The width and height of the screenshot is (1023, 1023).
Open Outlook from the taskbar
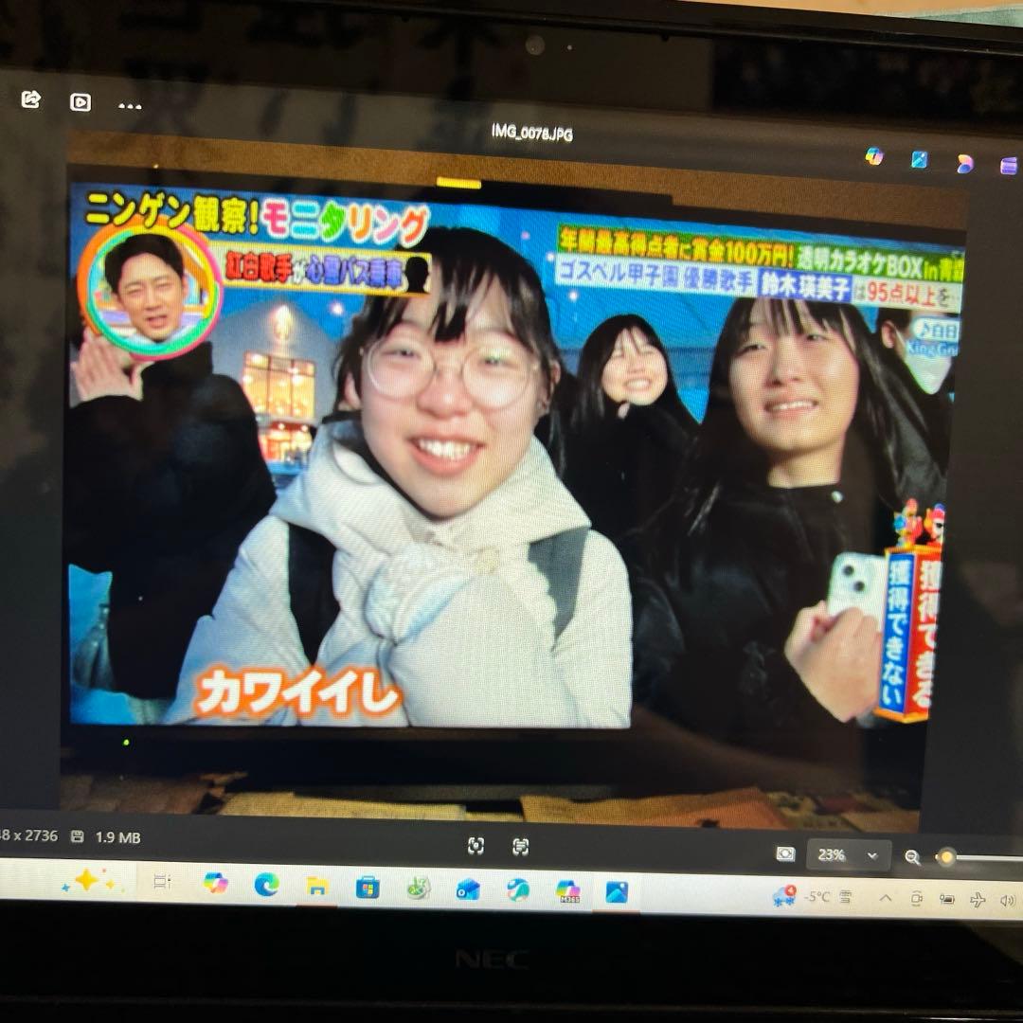point(468,888)
